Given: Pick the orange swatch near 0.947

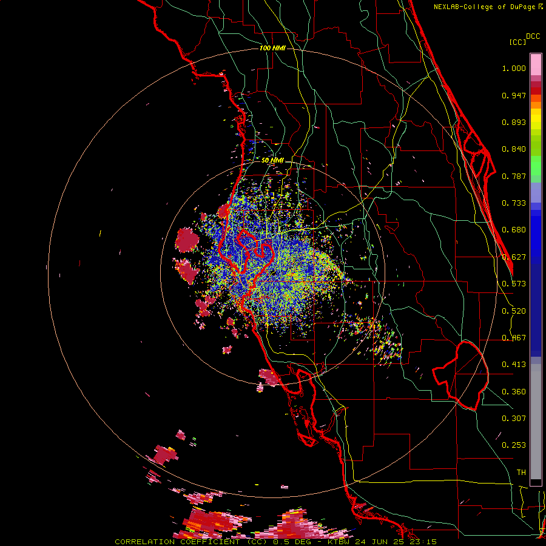Looking at the screenshot, I should tap(536, 98).
